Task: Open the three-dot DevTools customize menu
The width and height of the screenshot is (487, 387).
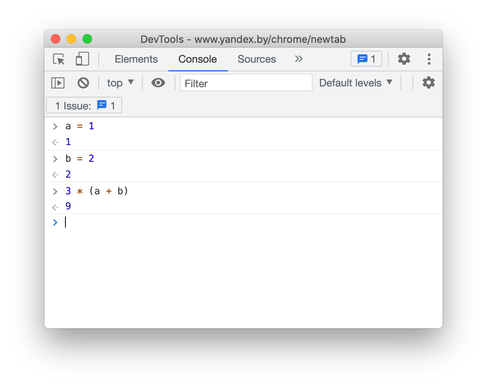Action: [429, 59]
